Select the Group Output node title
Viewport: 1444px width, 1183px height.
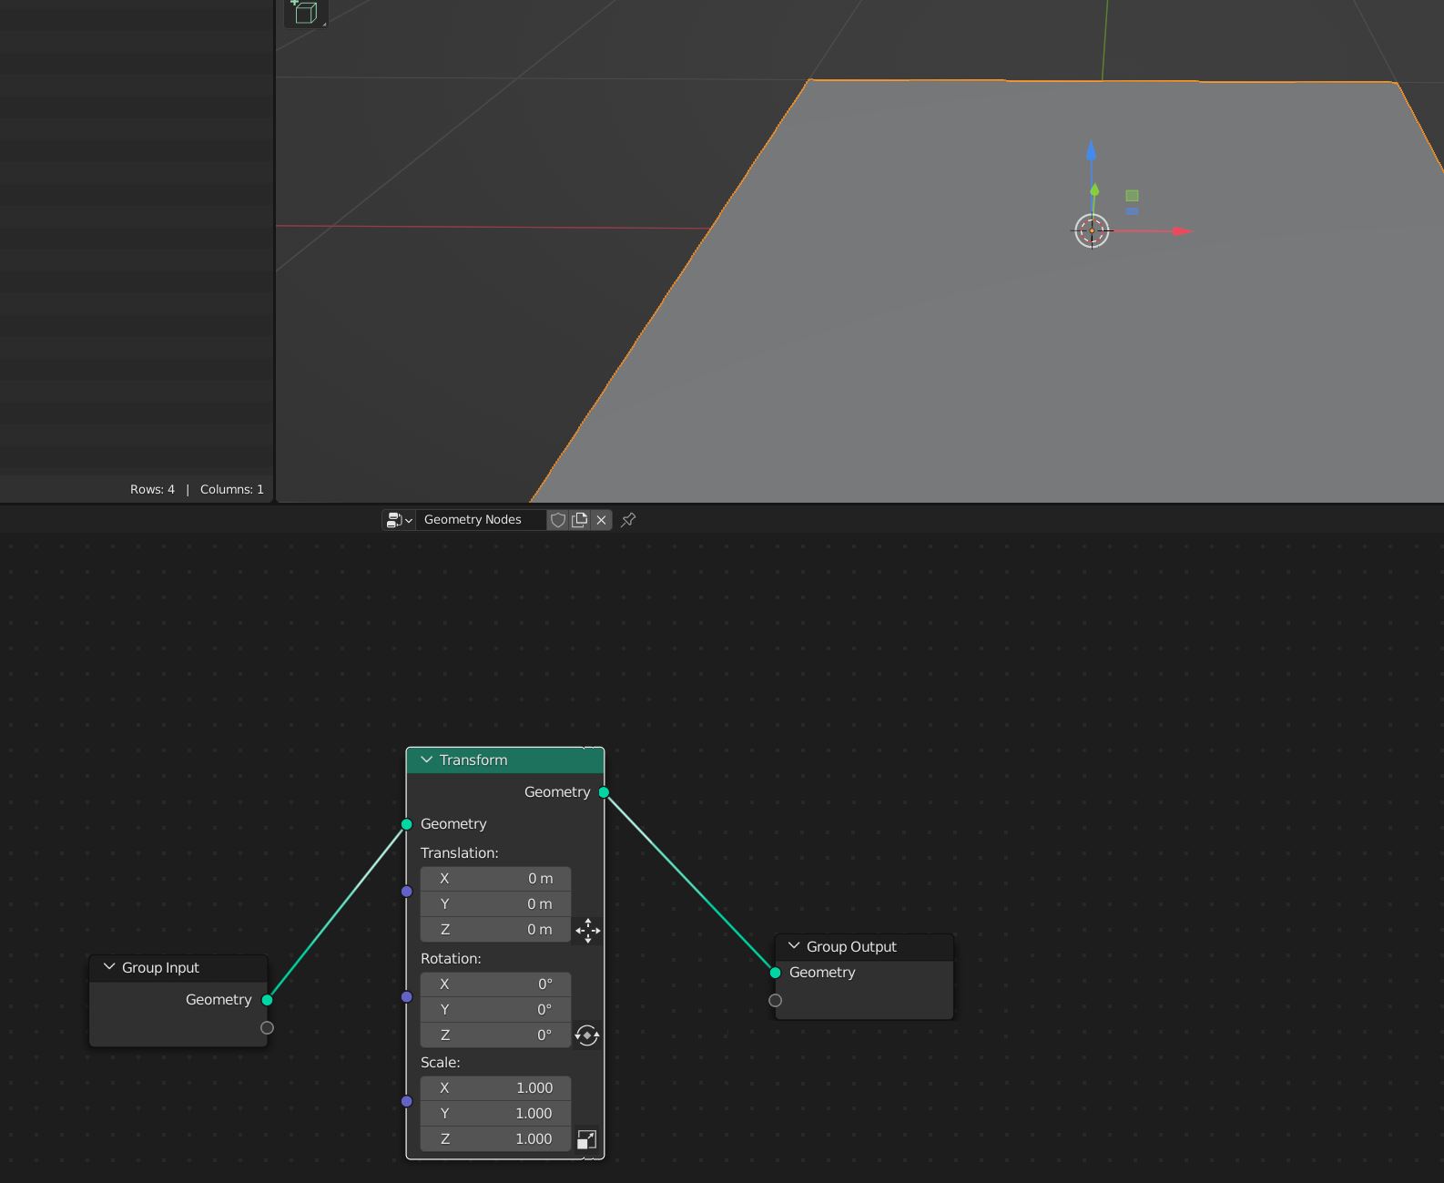851,946
